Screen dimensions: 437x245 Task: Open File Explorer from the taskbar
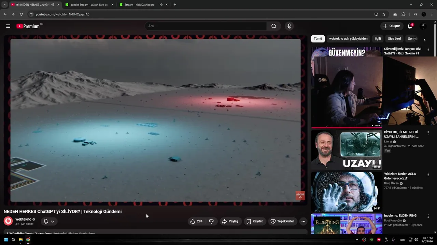pos(21,240)
